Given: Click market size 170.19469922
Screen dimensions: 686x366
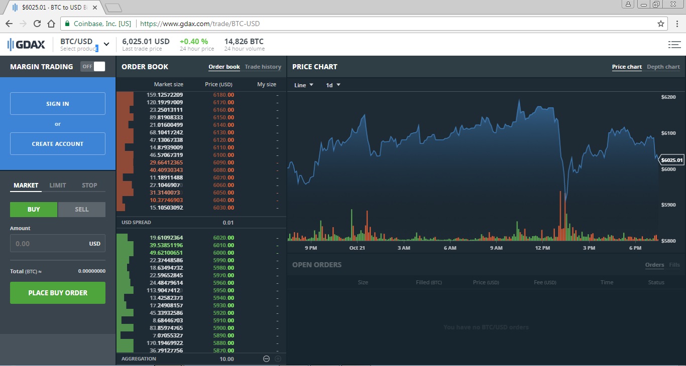Looking at the screenshot, I should click(165, 343).
